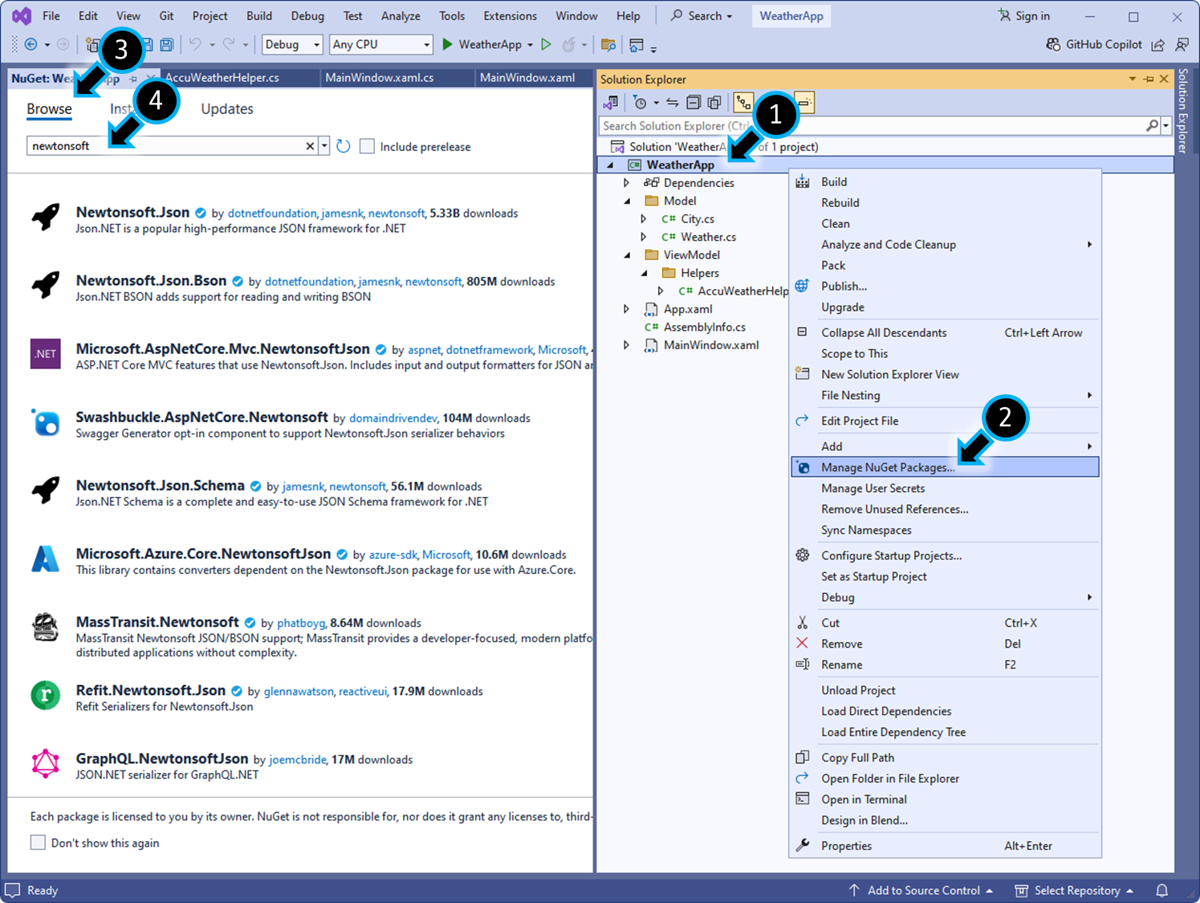1200x903 pixels.
Task: Switch views icon in Solution Explorer toolbar
Action: pos(612,103)
